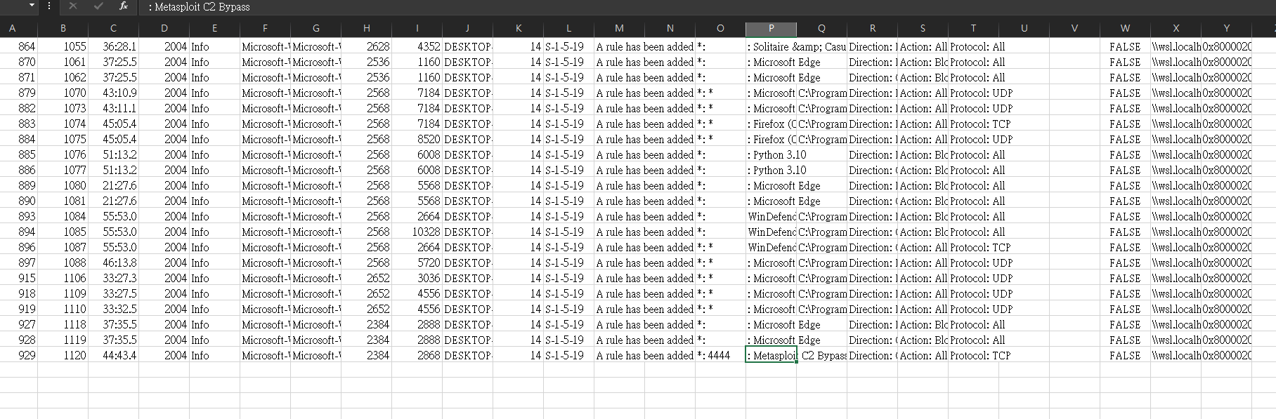Image resolution: width=1276 pixels, height=419 pixels.
Task: Select column K header
Action: (519, 28)
